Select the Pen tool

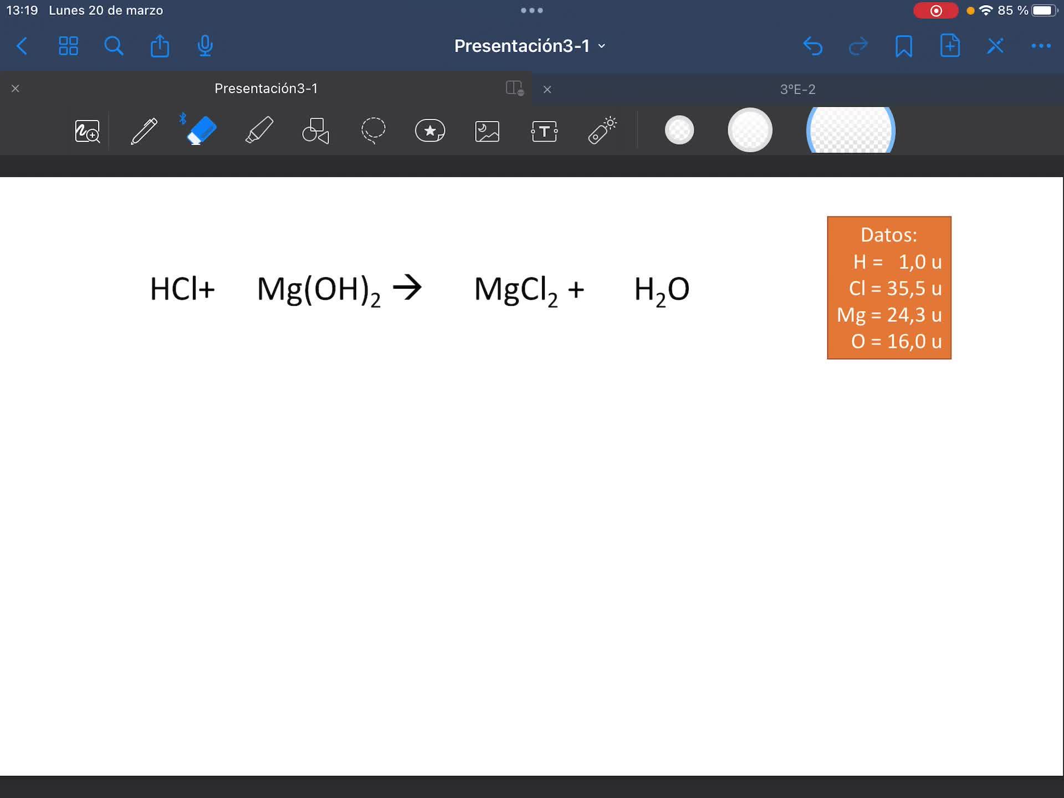pos(144,131)
